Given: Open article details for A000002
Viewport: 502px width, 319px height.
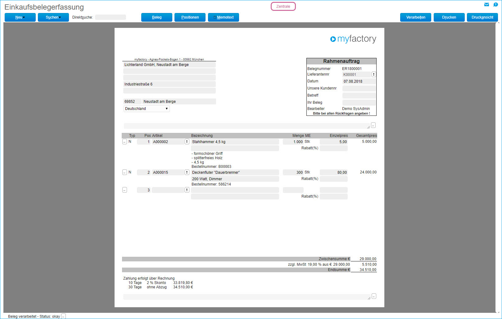Looking at the screenshot, I should coord(187,142).
